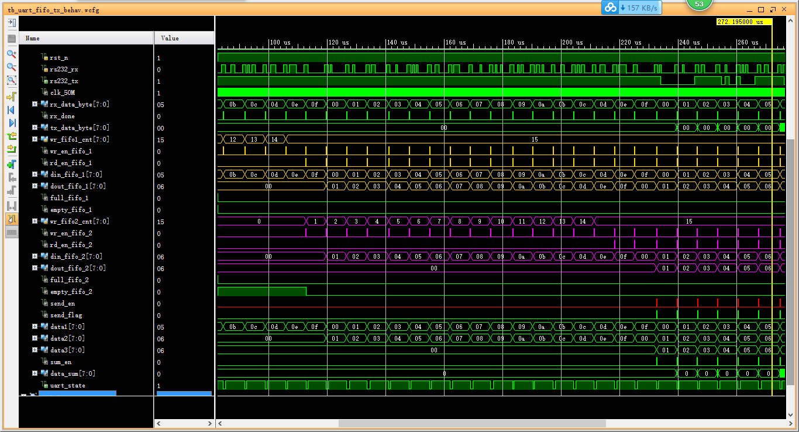The image size is (799, 432).
Task: Select the rs232_rx signal
Action: tap(64, 70)
